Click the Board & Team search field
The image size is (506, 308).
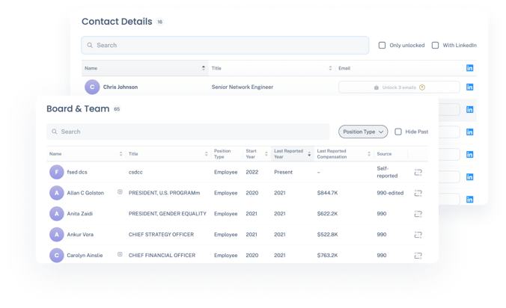187,132
